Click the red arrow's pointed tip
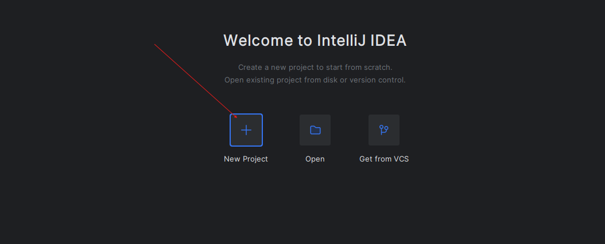This screenshot has width=605, height=244. pyautogui.click(x=236, y=117)
